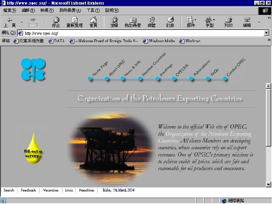Expand the Forward button history dropdown arrow
Image resolution: width=272 pixels, height=204 pixels.
point(45,22)
